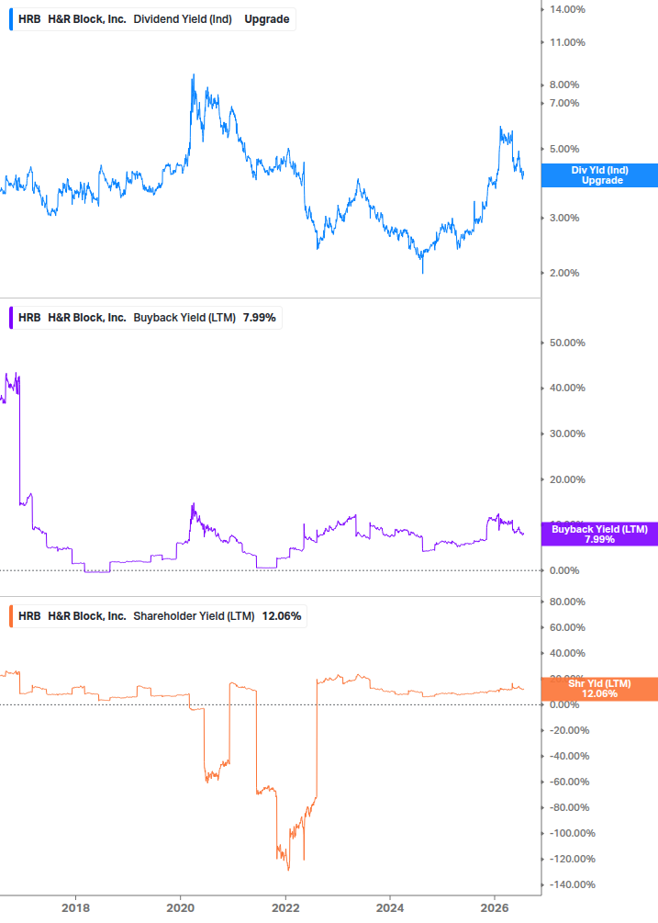This screenshot has height=923, width=658.
Task: Click the 2018 label on time axis
Action: coord(76,908)
